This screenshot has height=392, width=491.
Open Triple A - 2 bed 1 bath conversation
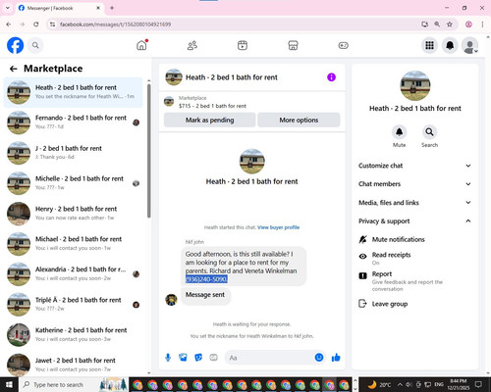pos(73,305)
